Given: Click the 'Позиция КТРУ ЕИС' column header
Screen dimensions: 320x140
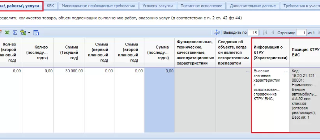Looking at the screenshot, I should pyautogui.click(x=305, y=52).
